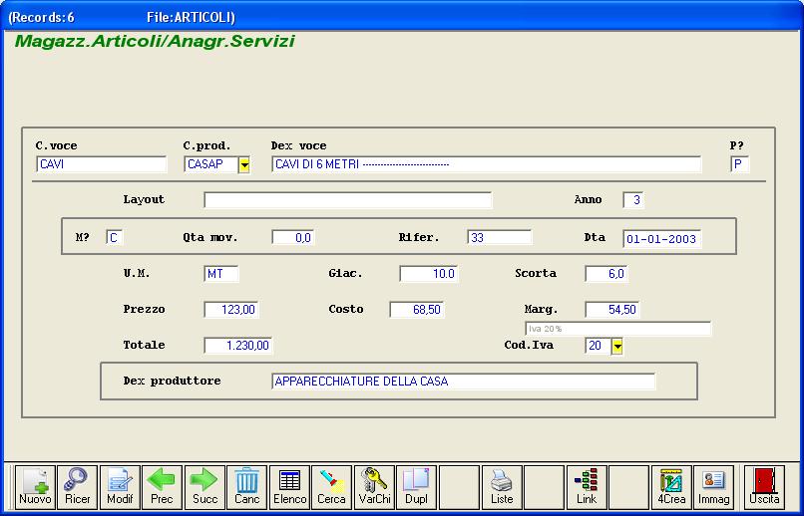Viewport: 804px width, 516px height.
Task: Expand the Cod.Iva dropdown arrow
Action: tap(617, 347)
